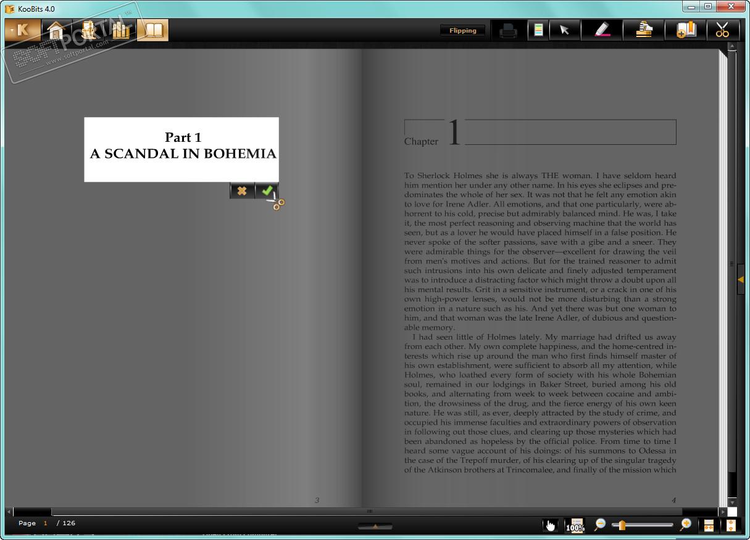Close the KooBits window
The image size is (750, 540).
[730, 7]
